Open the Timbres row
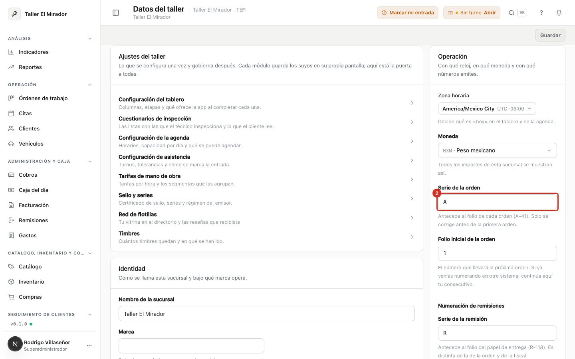This screenshot has height=359, width=575. pos(266,237)
